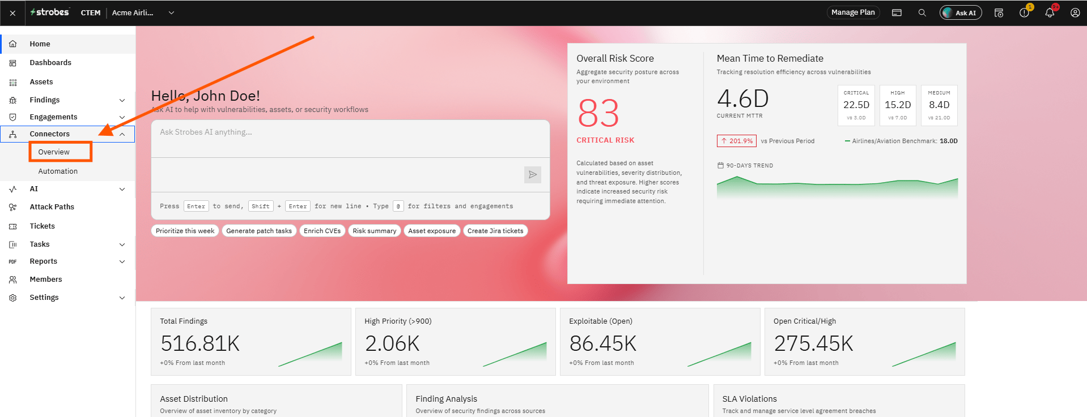Screen dimensions: 1087x417
Task: Click the Reports PDF icon
Action: [12, 261]
